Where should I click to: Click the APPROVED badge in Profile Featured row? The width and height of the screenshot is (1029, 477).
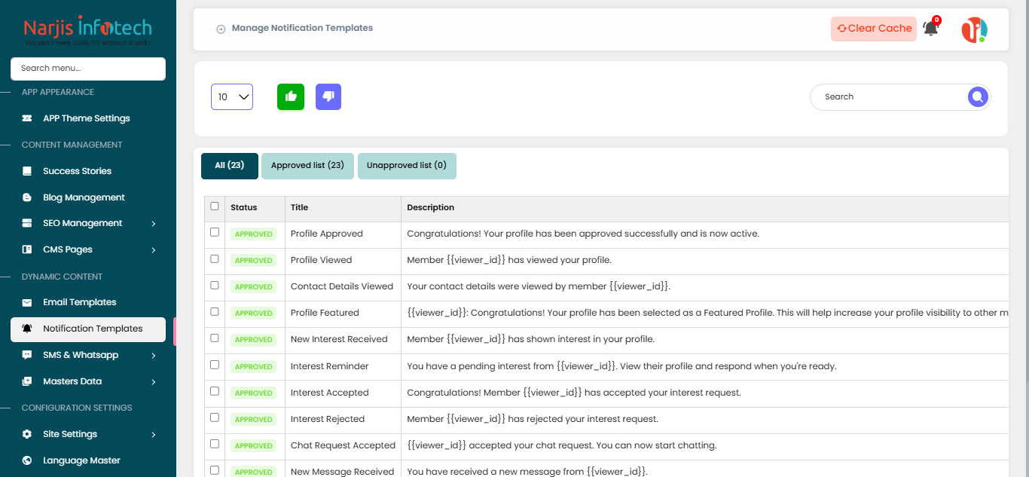pyautogui.click(x=254, y=313)
